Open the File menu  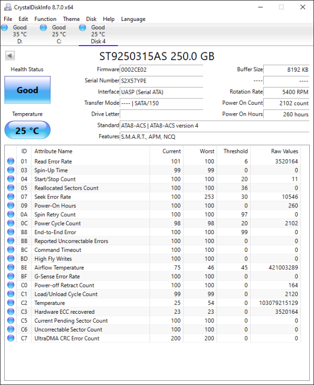[8, 19]
